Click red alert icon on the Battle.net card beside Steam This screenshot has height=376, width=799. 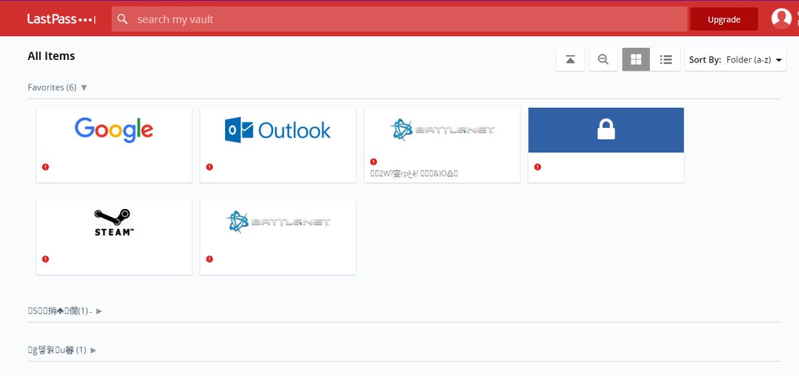coord(210,259)
